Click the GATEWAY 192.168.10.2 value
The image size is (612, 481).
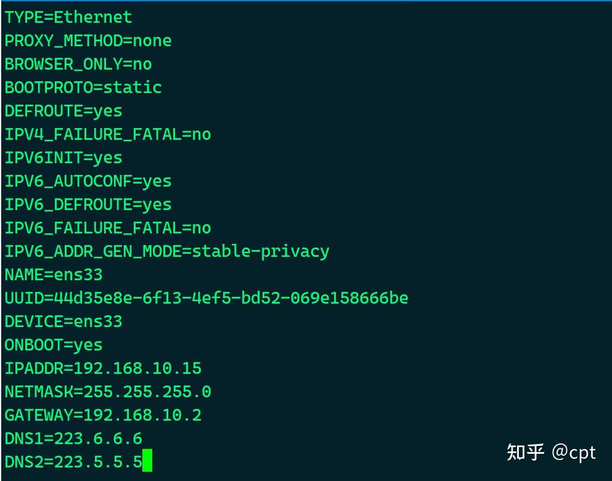tap(142, 415)
